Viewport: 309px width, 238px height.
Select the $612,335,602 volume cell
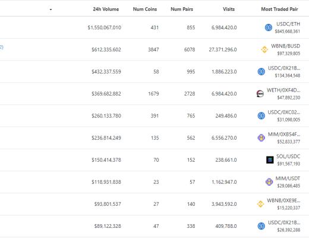106,49
